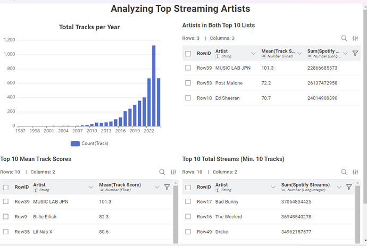367x246 pixels.
Task: Open settings for Top 10 Total Streams table
Action: coord(355,172)
